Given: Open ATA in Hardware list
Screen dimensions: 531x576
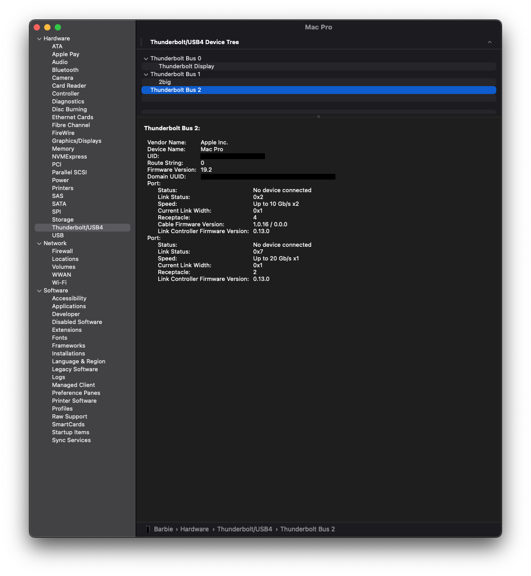Looking at the screenshot, I should [x=57, y=46].
